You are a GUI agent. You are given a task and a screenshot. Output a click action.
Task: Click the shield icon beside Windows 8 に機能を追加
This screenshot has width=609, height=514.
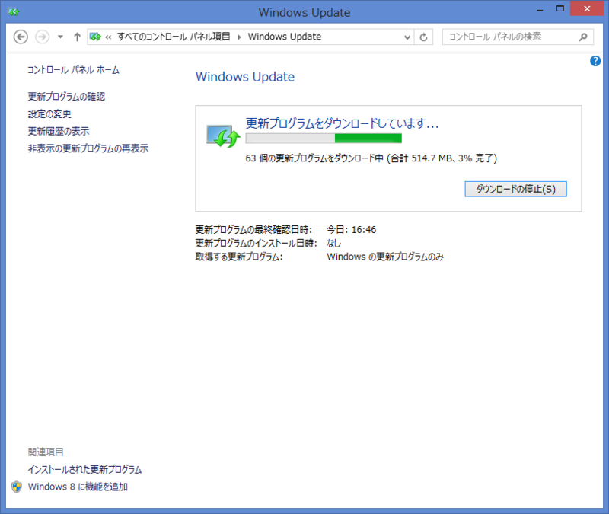coord(17,487)
